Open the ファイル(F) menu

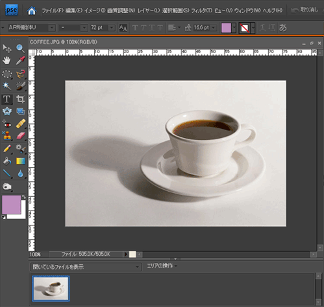pos(53,10)
